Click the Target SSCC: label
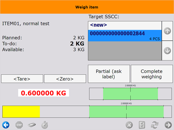Image resolution: width=174 pixels, height=130 pixels. [x=104, y=17]
